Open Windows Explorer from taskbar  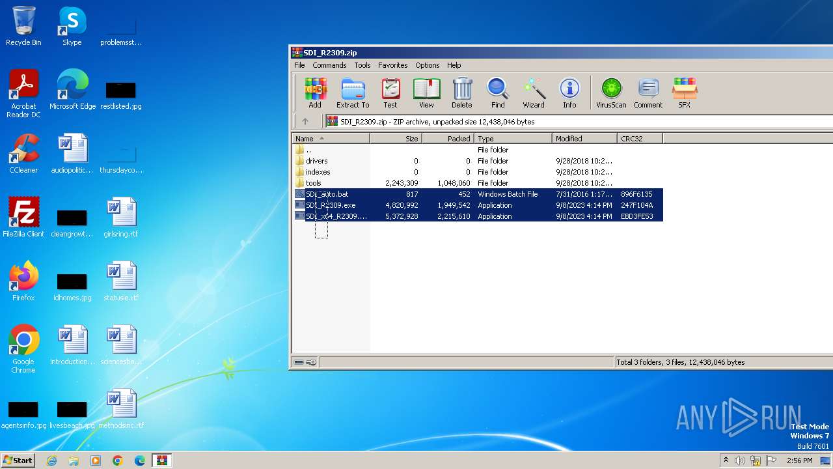pos(74,461)
